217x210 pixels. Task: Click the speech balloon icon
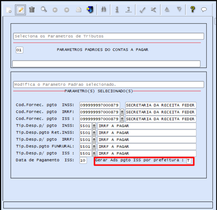204,10
